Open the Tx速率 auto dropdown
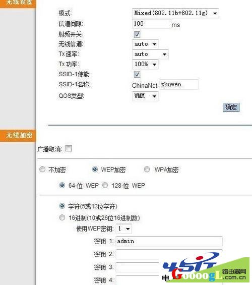252x285 pixels. click(150, 54)
